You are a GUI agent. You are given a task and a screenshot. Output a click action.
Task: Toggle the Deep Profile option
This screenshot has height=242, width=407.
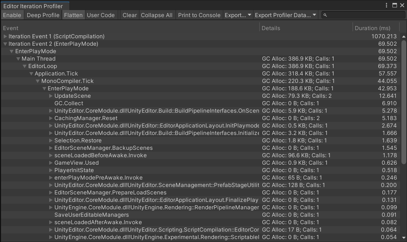(x=43, y=15)
